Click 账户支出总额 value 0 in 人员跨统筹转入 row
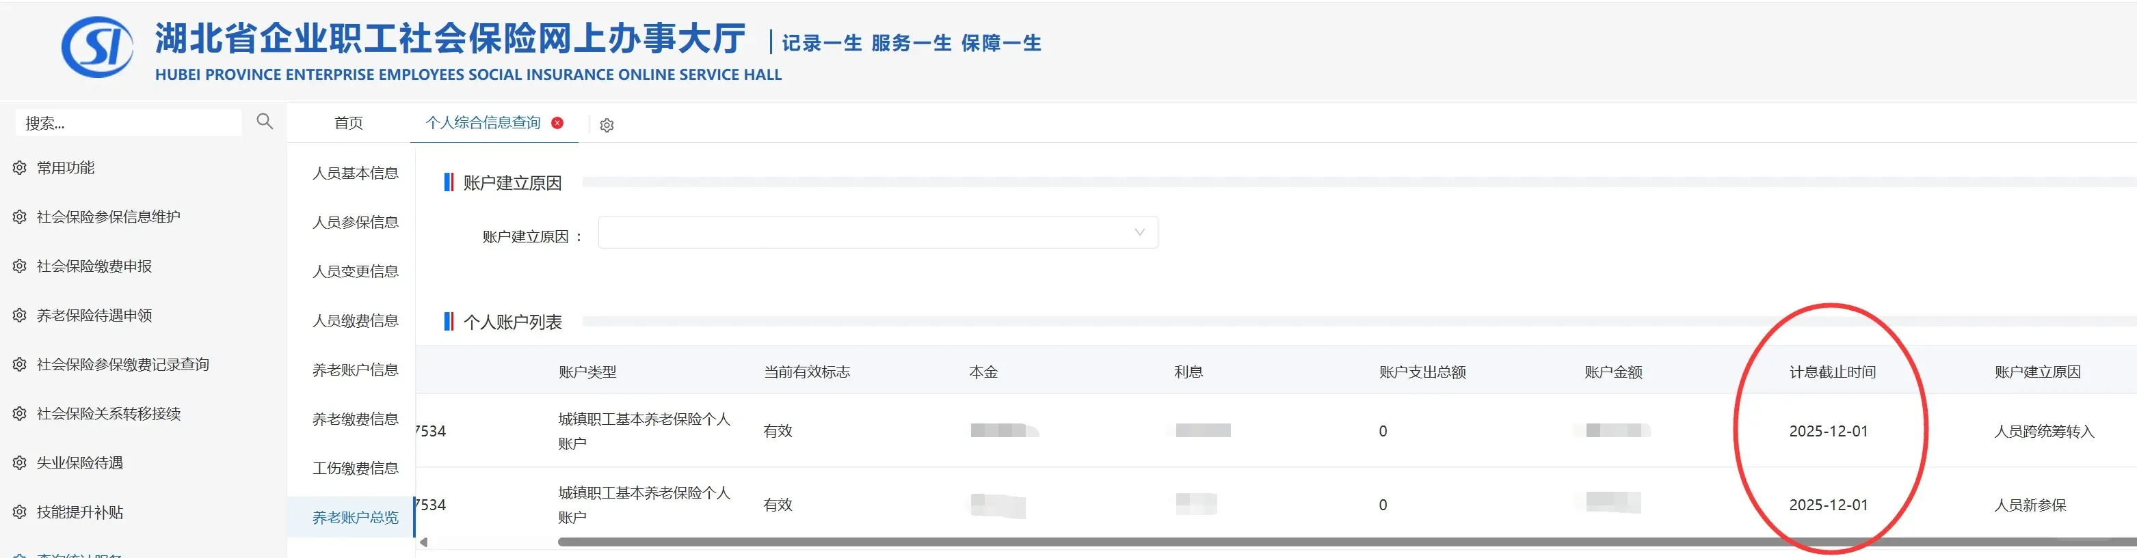This screenshot has height=558, width=2137. 1383,432
